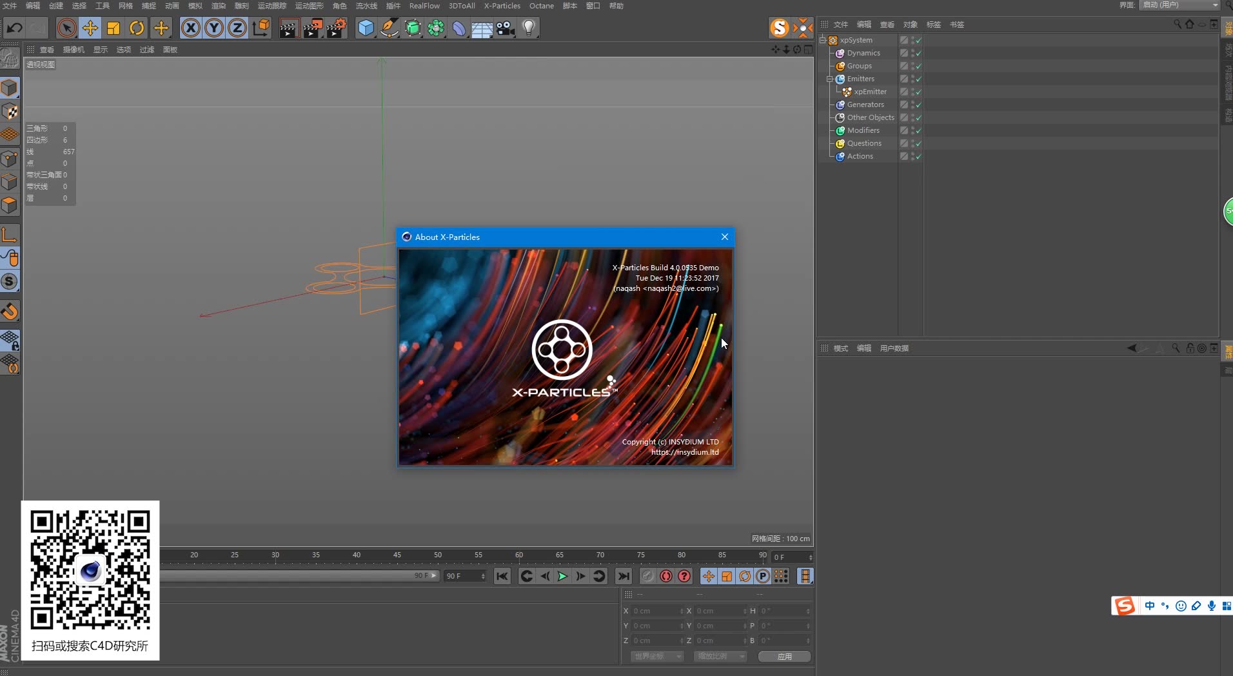Click the Sogou input language 中 indicator
Image resolution: width=1233 pixels, height=676 pixels.
coord(1150,606)
